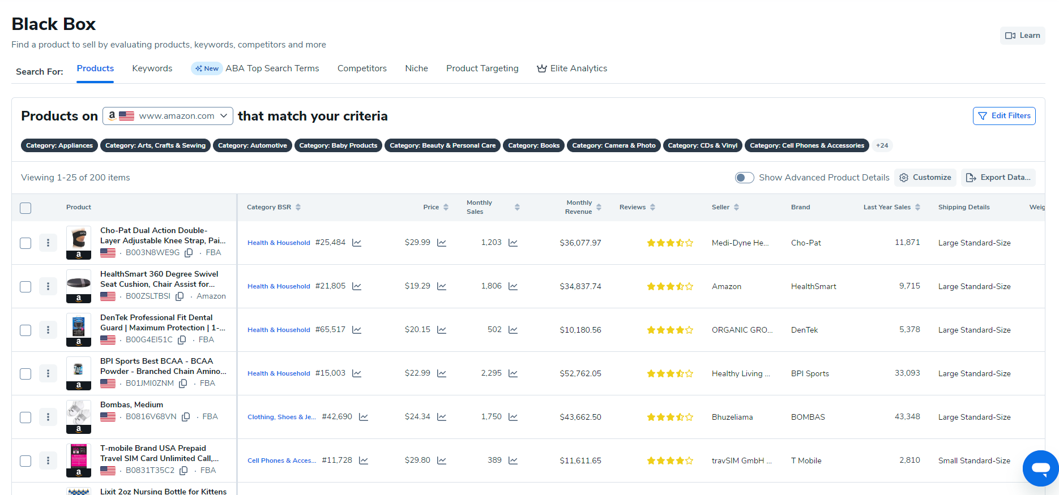Click the Edit Filters button
The width and height of the screenshot is (1059, 495).
tap(1004, 116)
